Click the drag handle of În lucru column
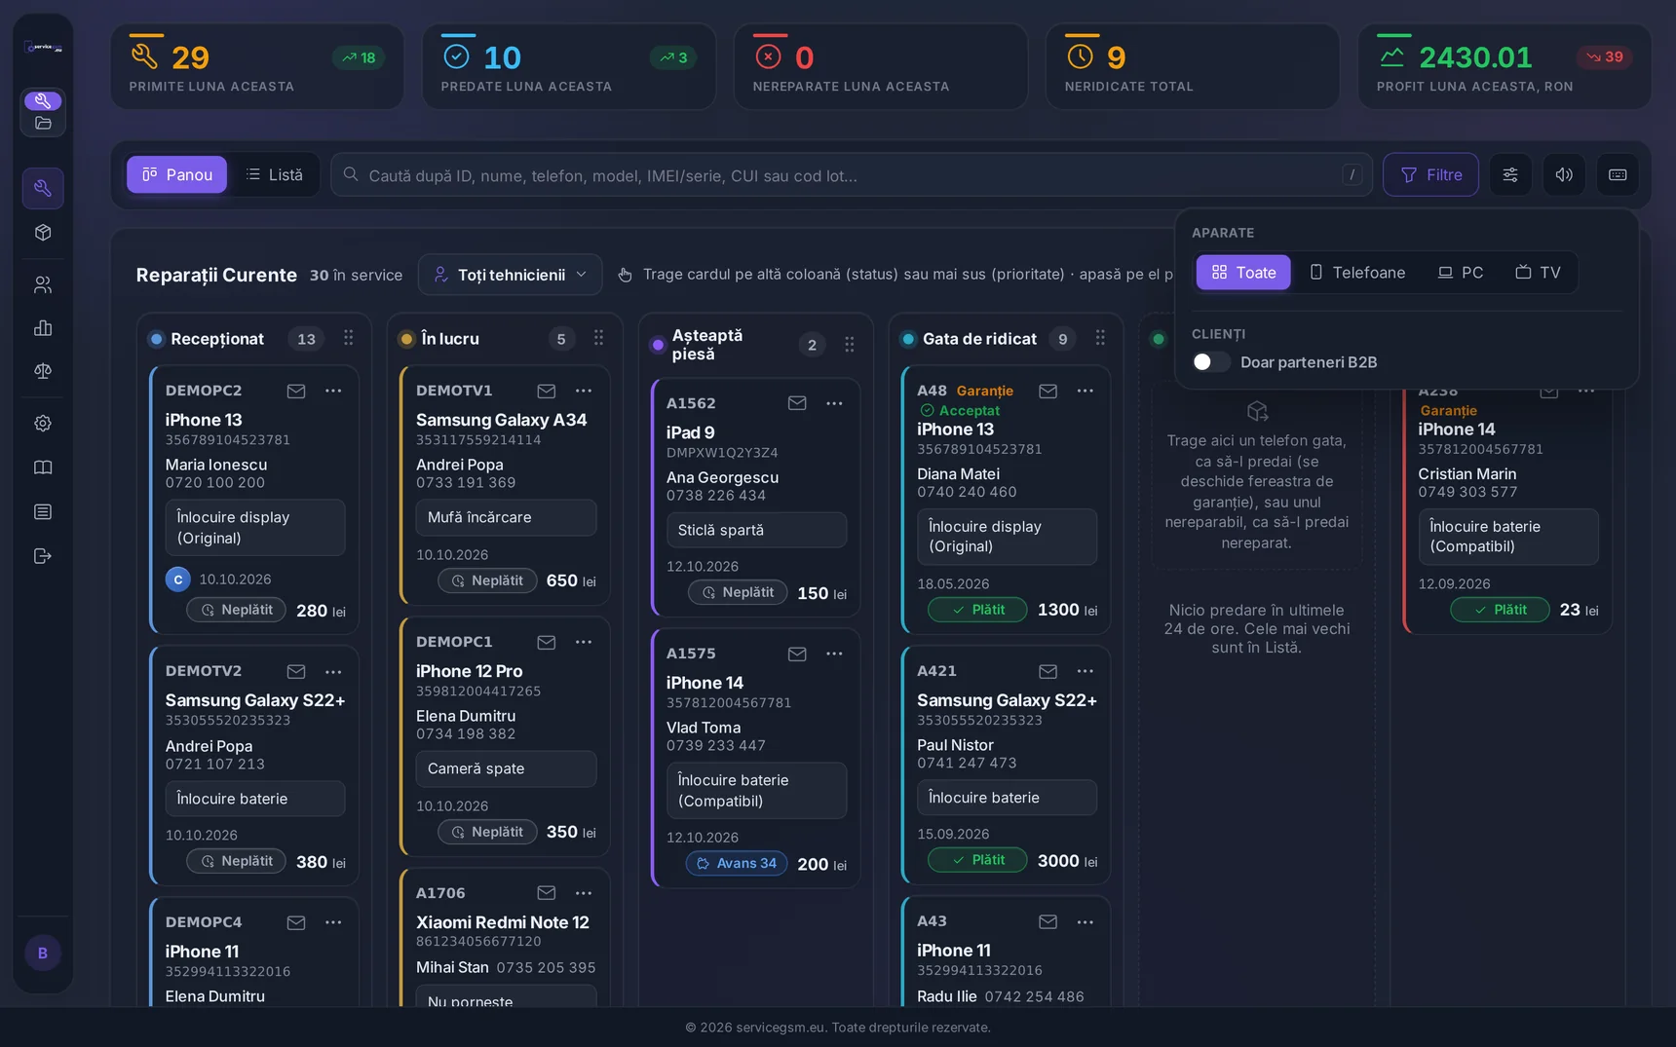1676x1047 pixels. click(598, 338)
